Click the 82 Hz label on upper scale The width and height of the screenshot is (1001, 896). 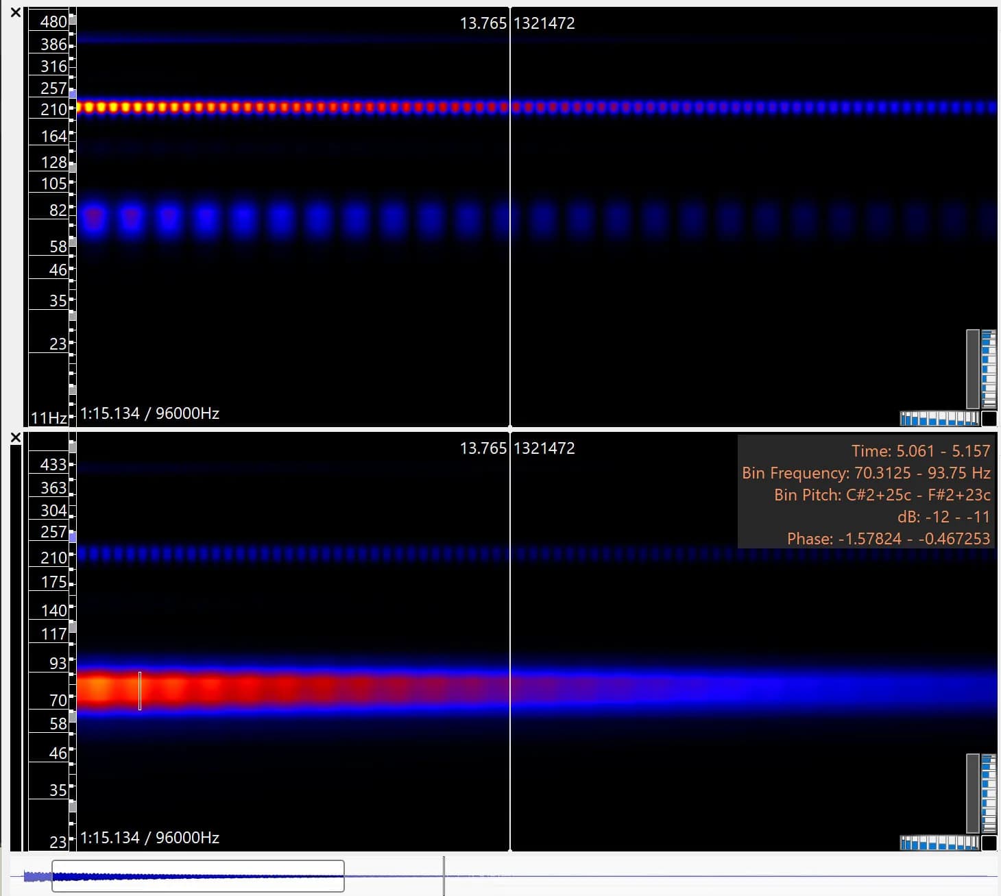pyautogui.click(x=58, y=210)
